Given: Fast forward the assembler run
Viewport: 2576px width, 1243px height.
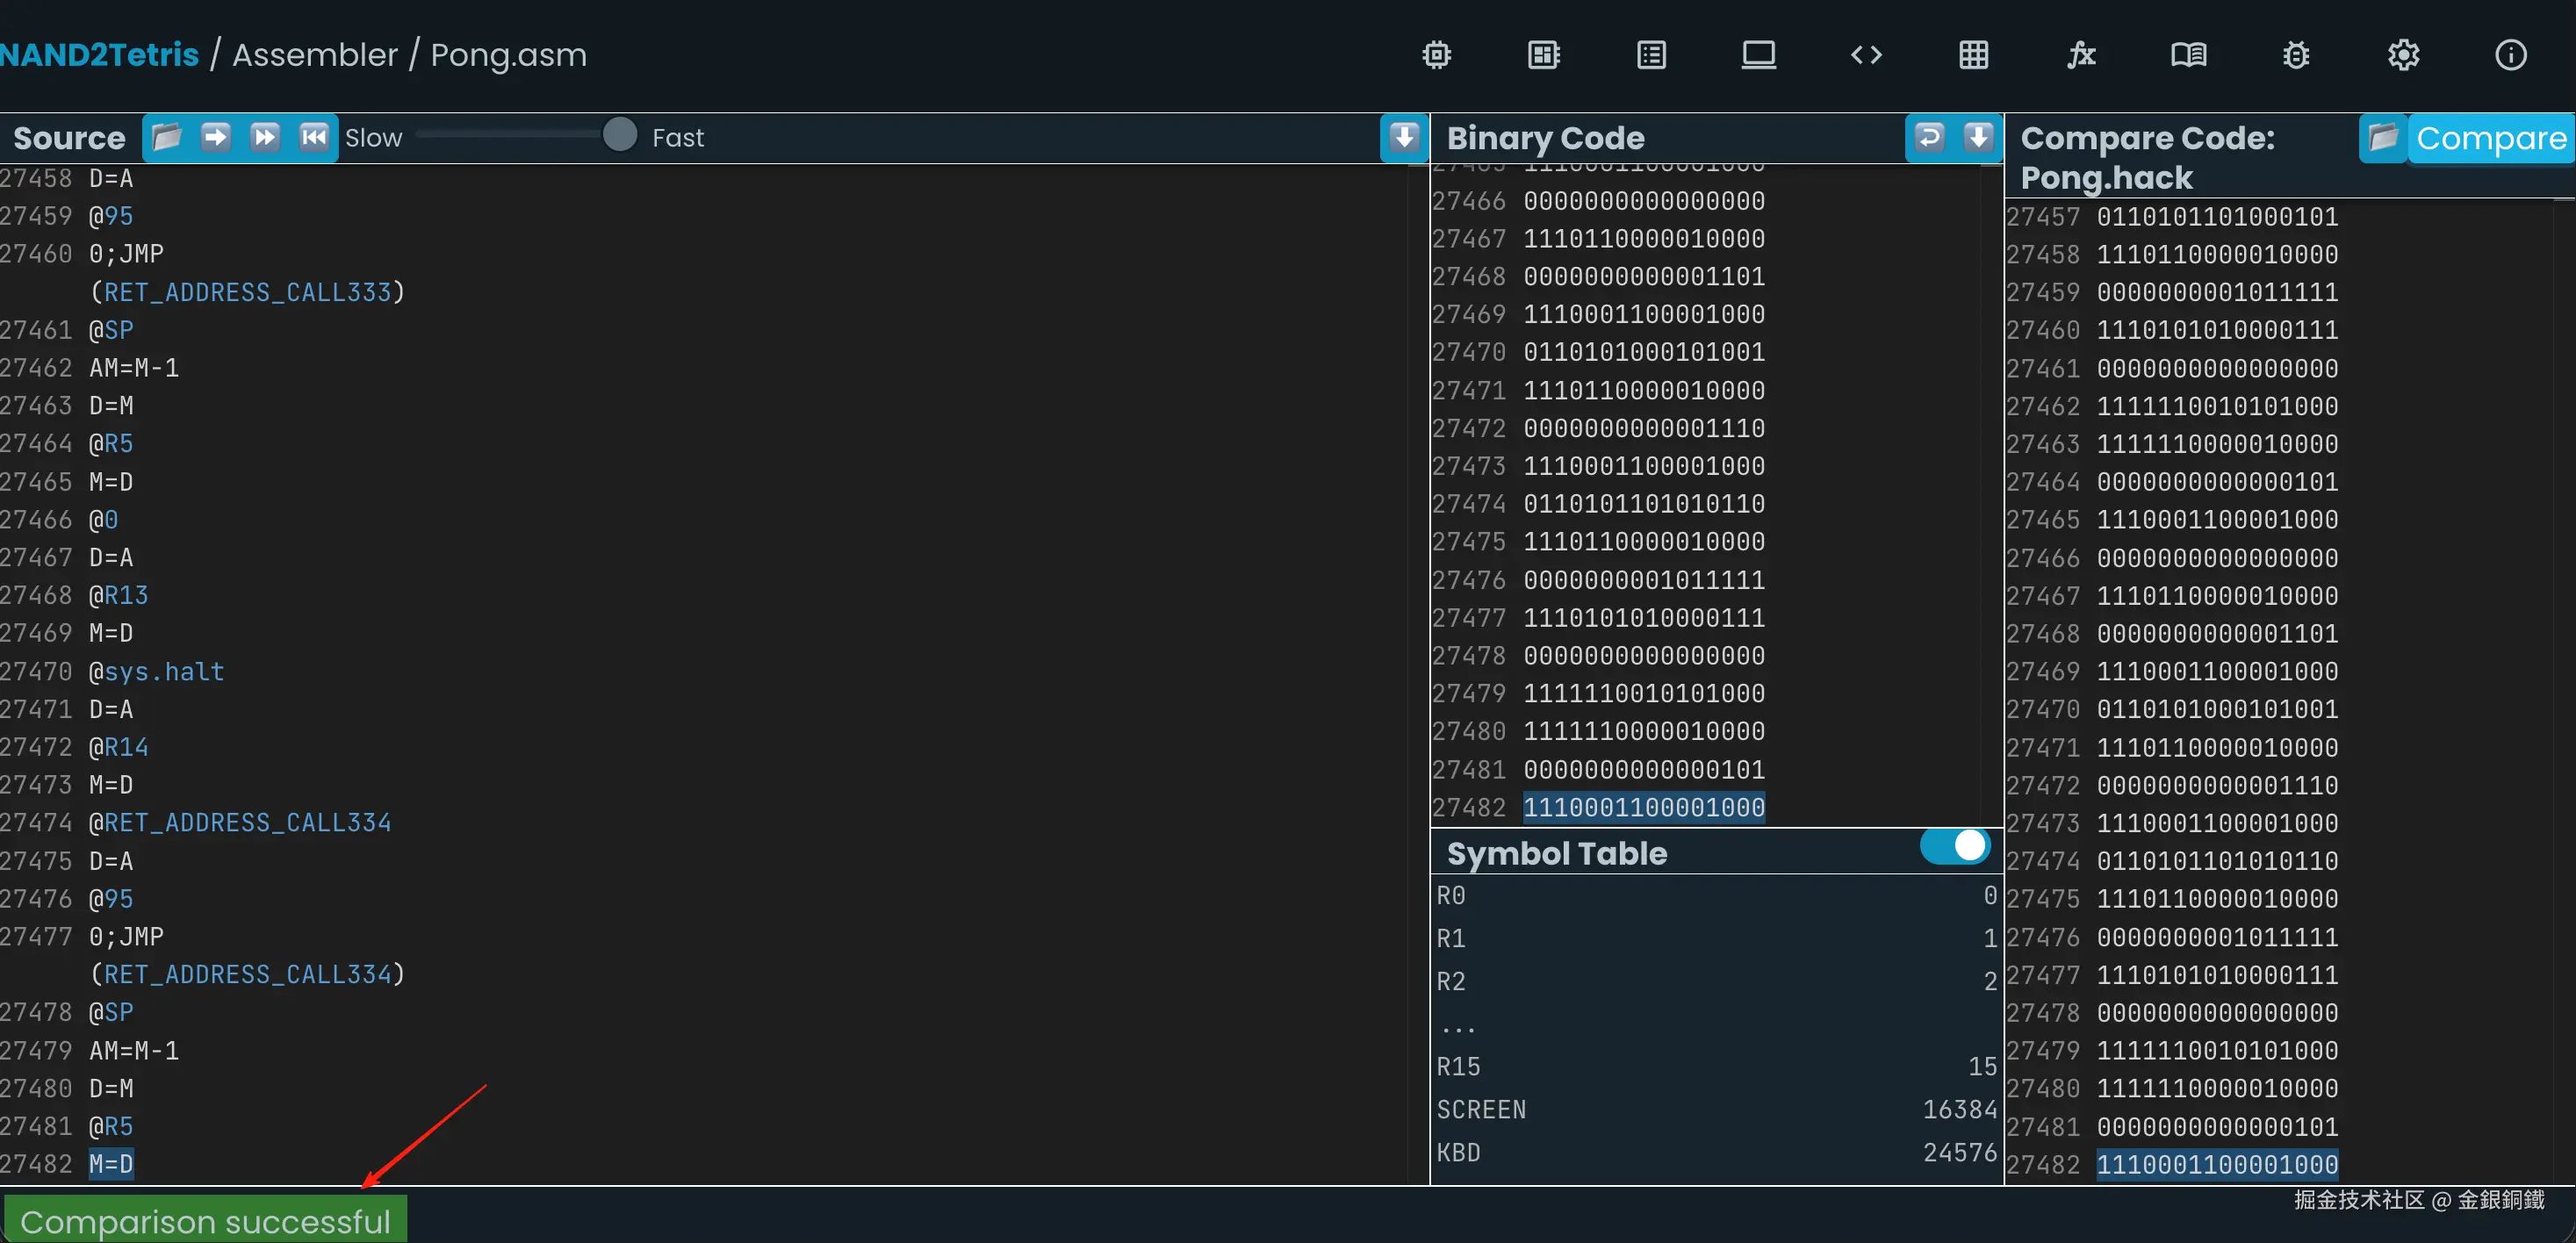Looking at the screenshot, I should click(265, 137).
